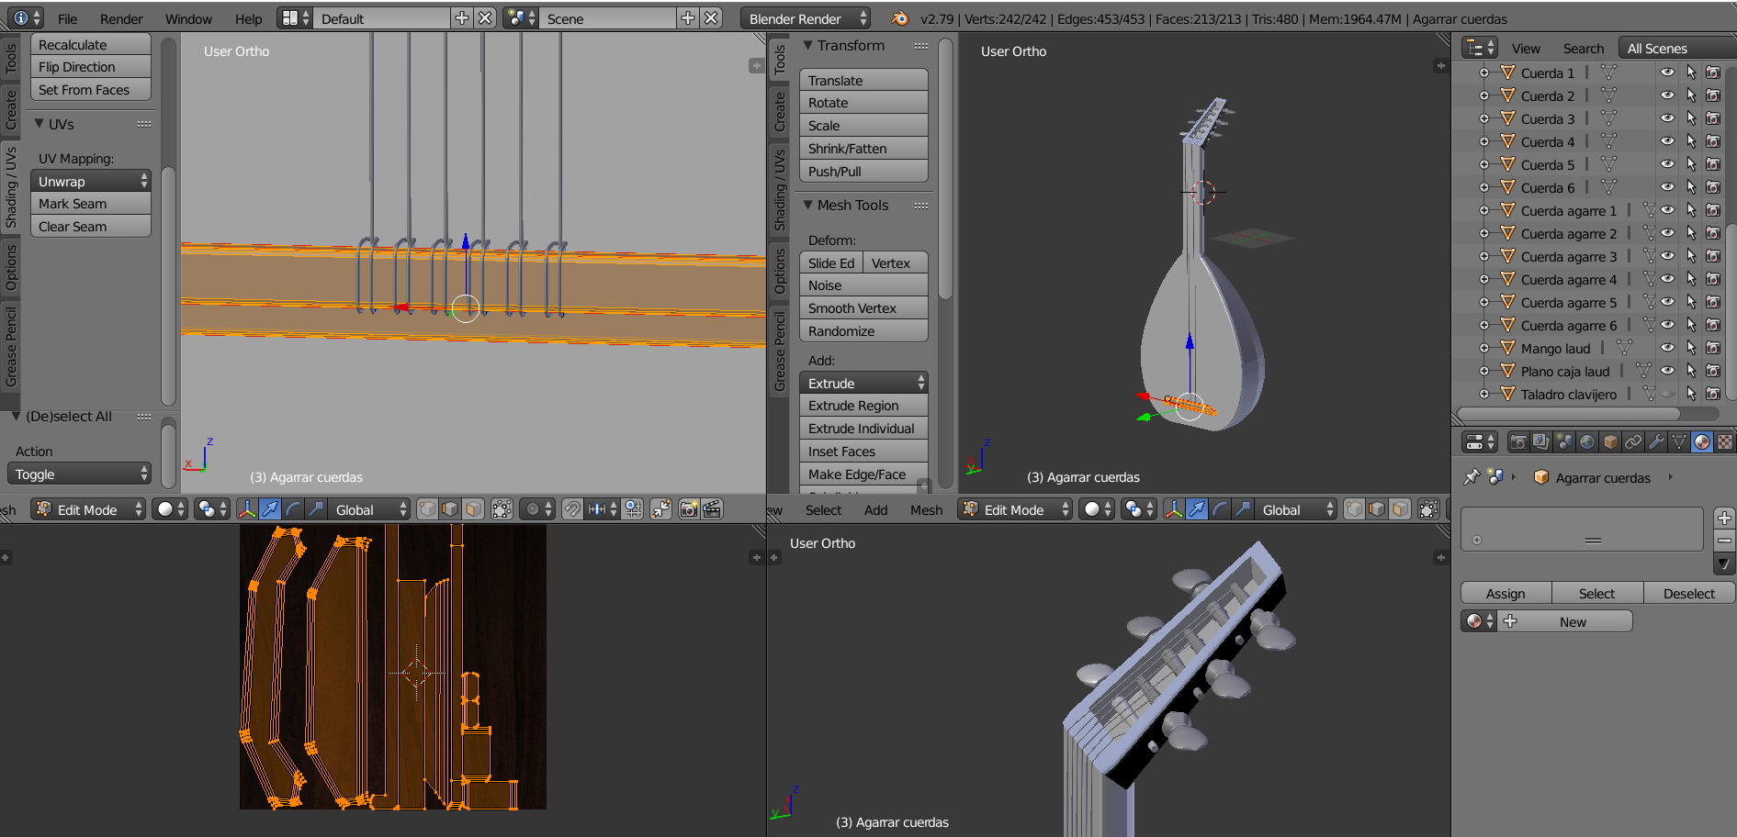Hide Cuerda 4 with its eye icon
Viewport: 1737px width, 837px height.
click(1667, 141)
